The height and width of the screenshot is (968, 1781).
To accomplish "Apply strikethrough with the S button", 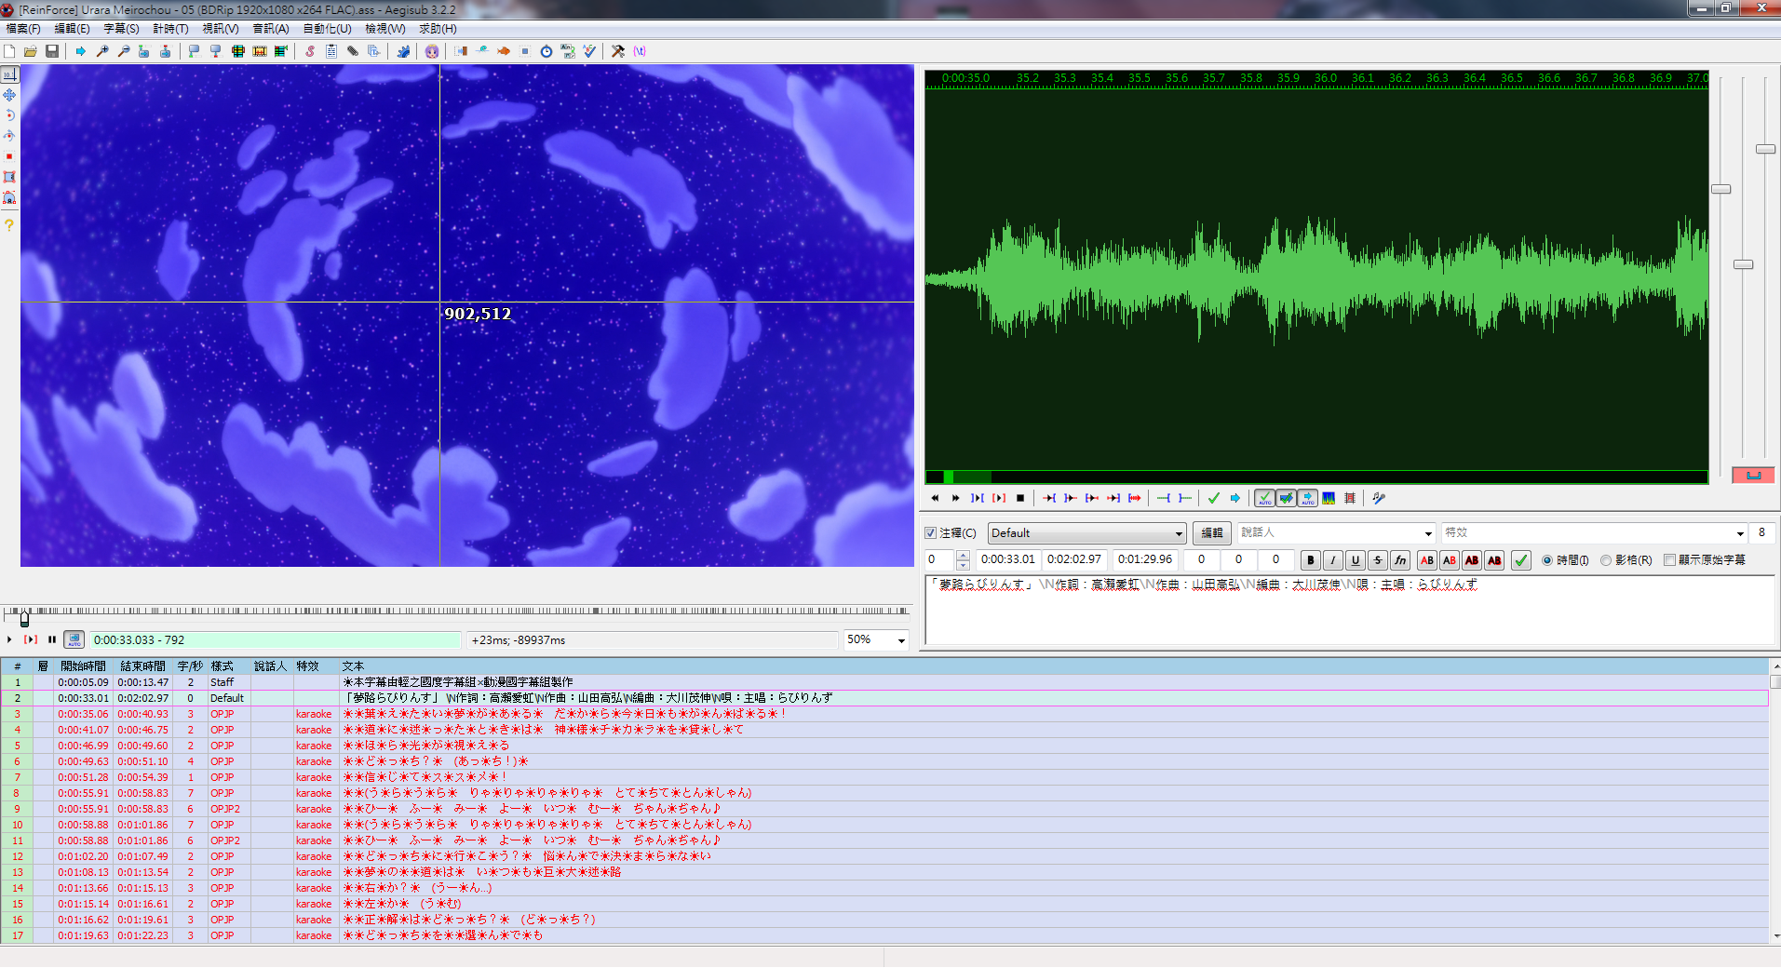I will (x=1378, y=560).
